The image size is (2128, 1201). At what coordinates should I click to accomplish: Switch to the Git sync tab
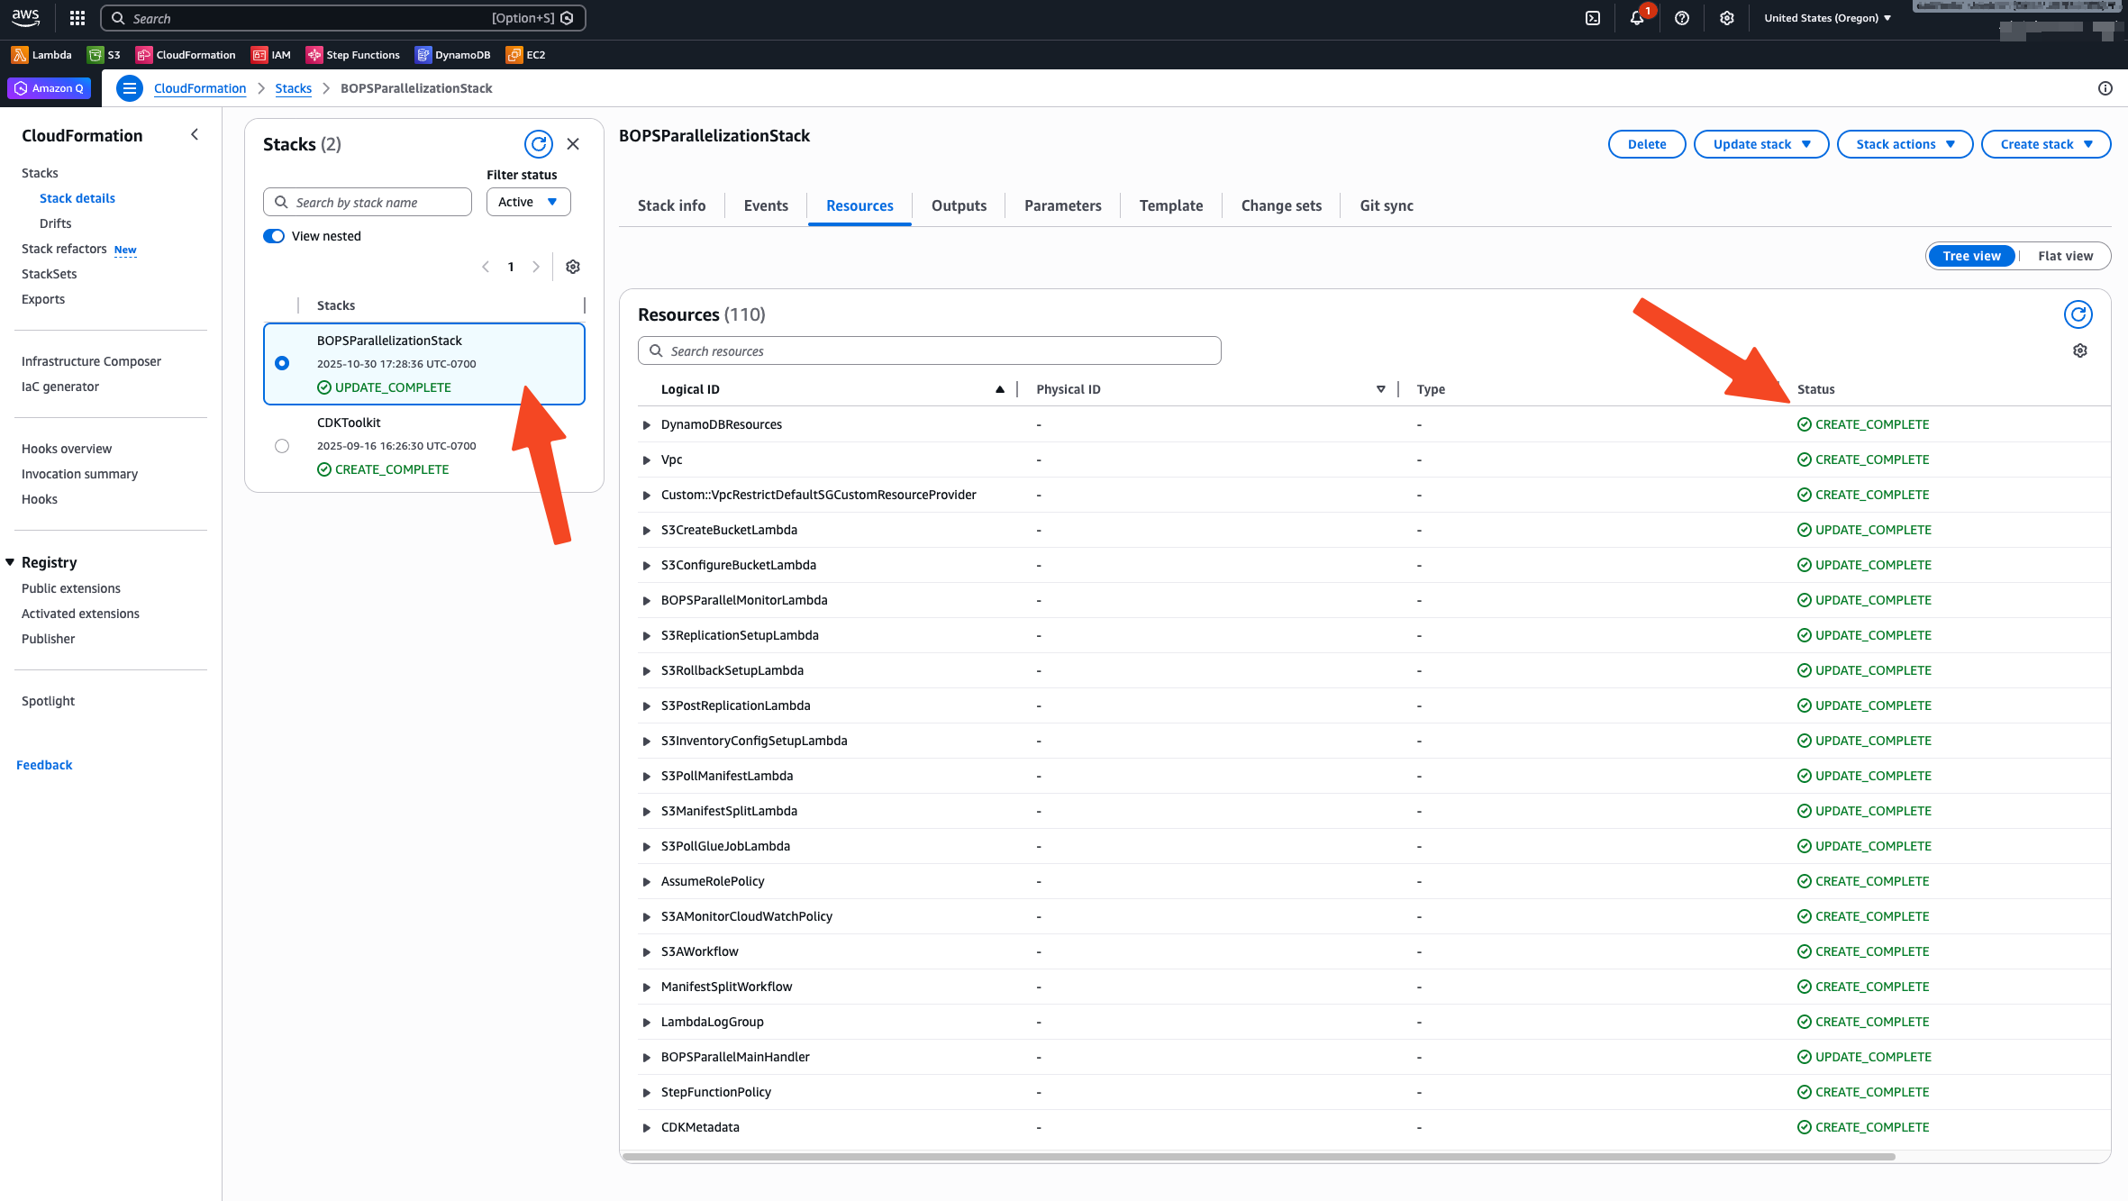[x=1387, y=205]
